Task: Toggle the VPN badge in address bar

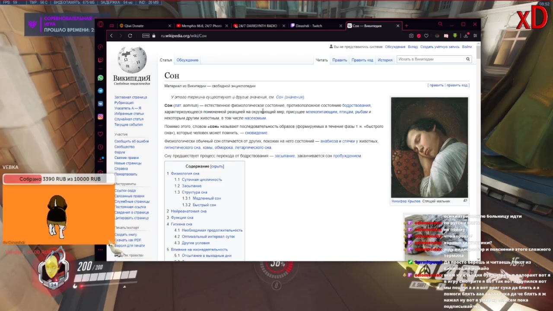Action: (x=146, y=36)
